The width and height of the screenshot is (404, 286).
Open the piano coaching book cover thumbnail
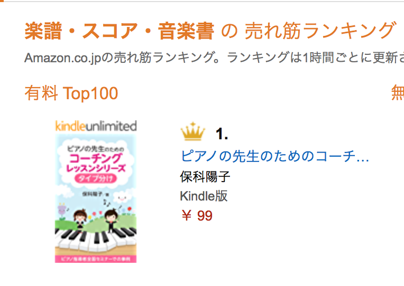coord(96,198)
